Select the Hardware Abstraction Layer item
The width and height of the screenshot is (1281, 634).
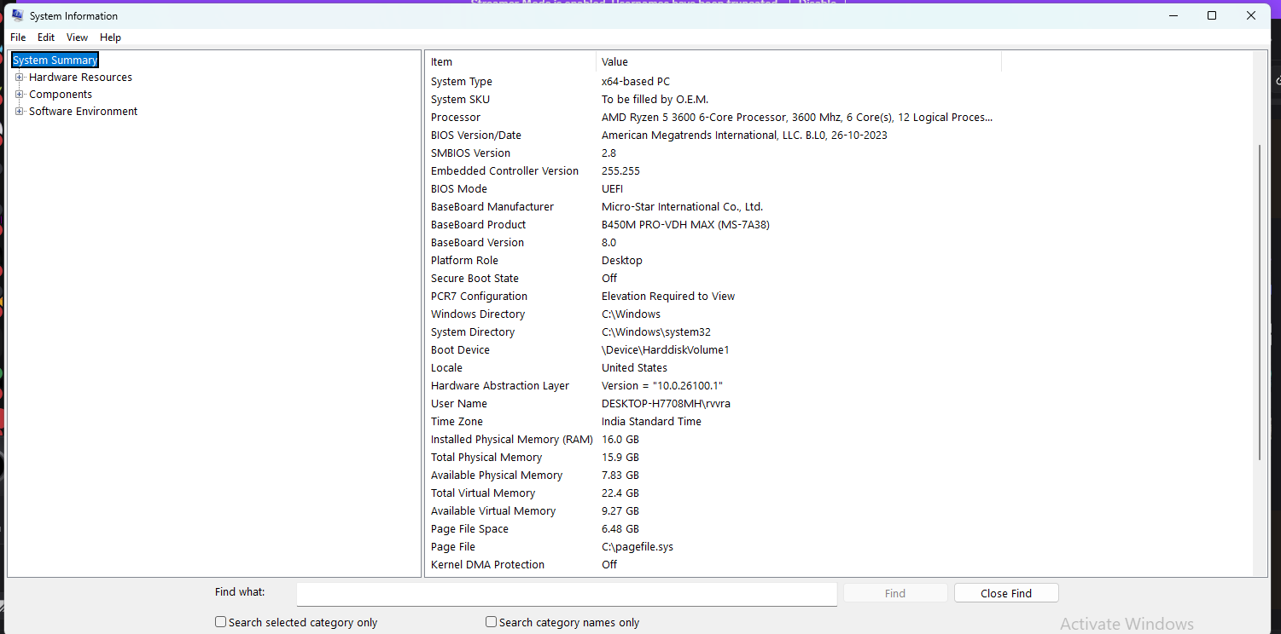[500, 386]
